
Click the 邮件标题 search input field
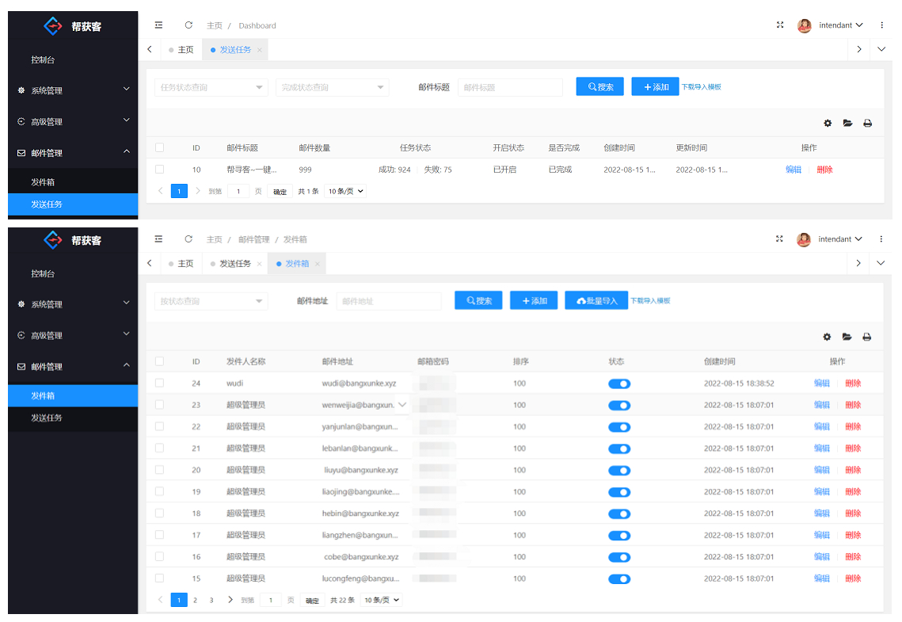point(510,87)
